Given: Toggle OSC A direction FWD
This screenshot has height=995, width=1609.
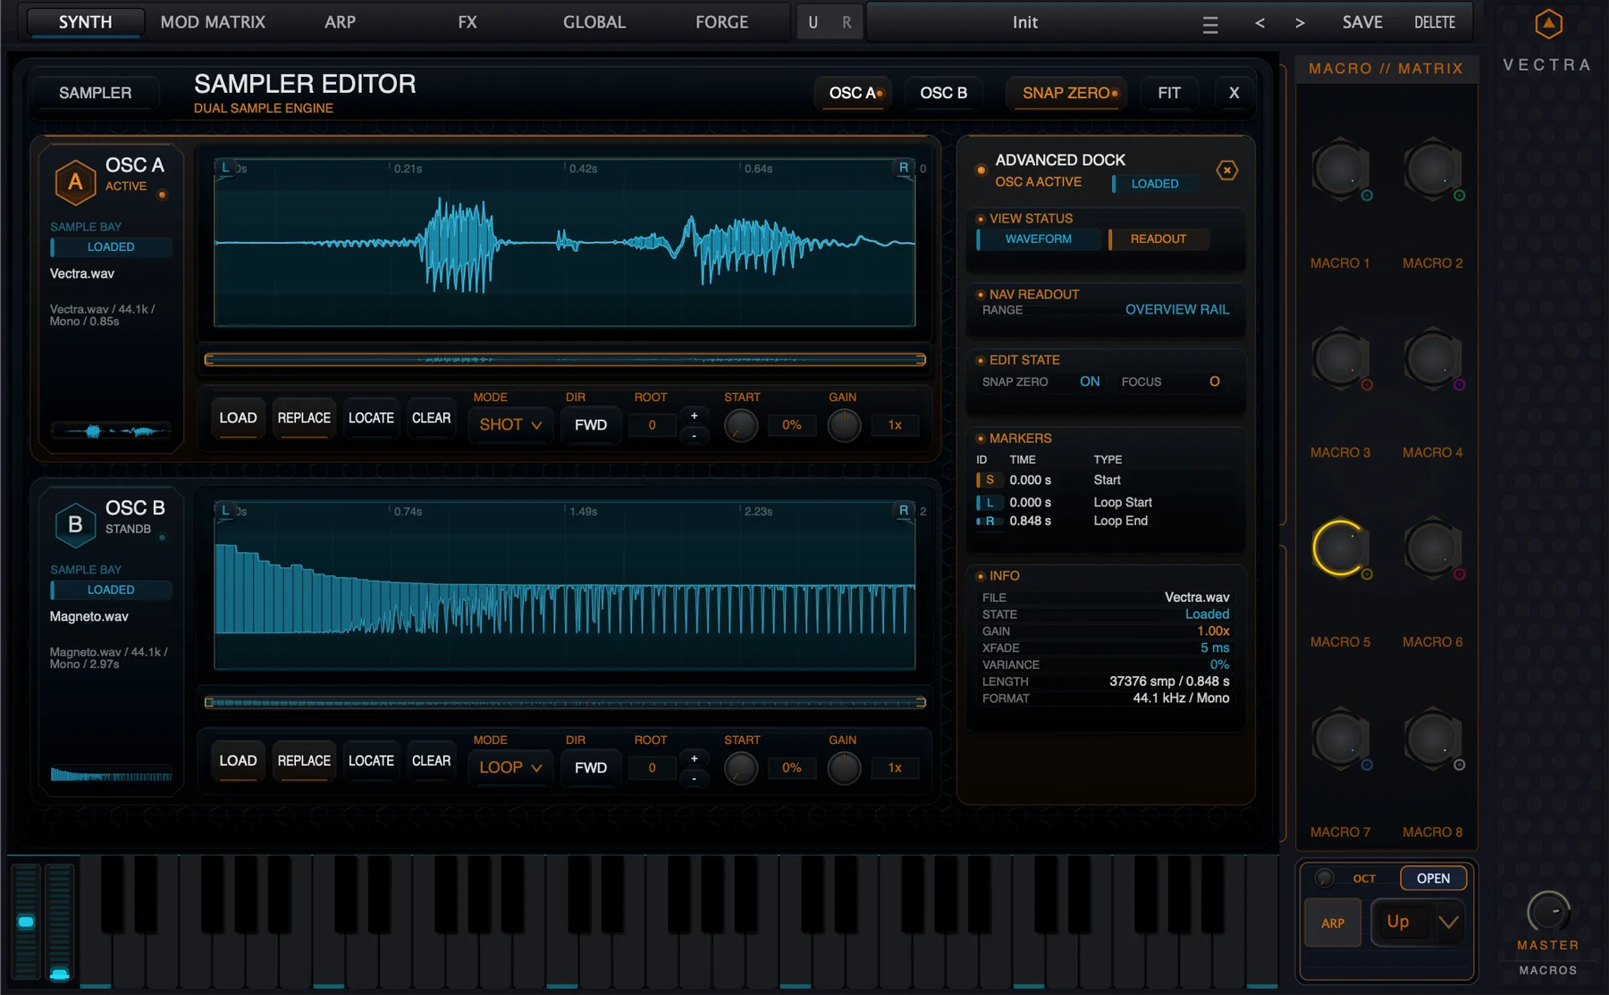Looking at the screenshot, I should [x=590, y=425].
